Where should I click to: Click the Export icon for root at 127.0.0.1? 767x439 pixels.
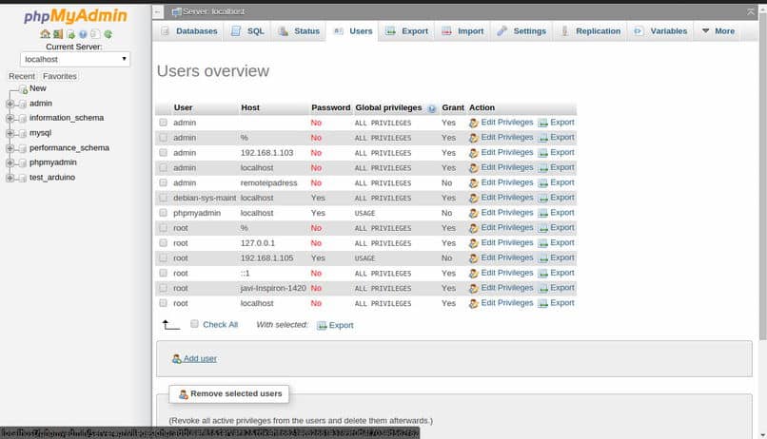542,243
